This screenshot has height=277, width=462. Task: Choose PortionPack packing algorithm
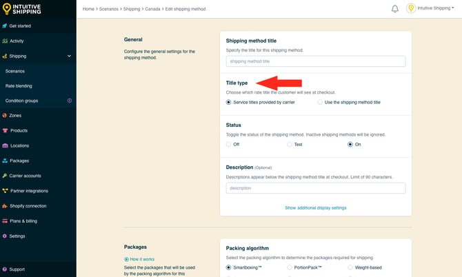[290, 267]
